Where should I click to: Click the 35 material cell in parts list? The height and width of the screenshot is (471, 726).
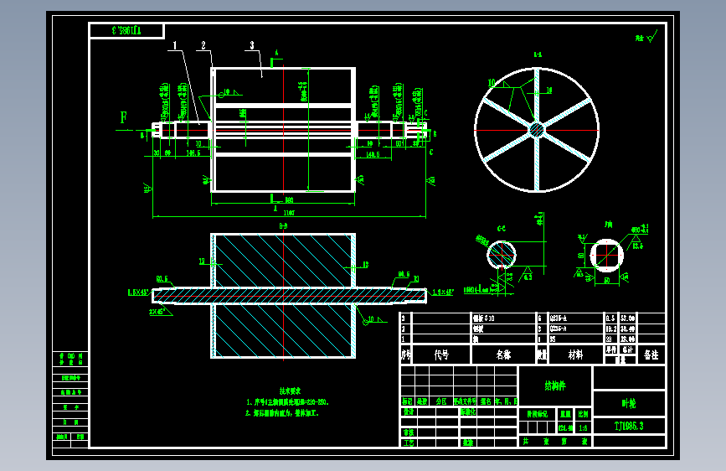coord(552,339)
